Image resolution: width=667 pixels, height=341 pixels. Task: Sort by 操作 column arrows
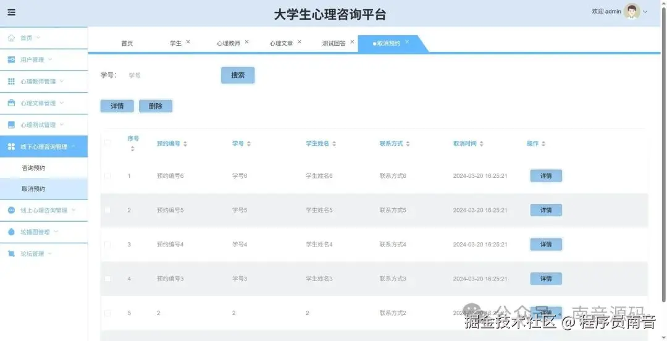[x=543, y=144]
